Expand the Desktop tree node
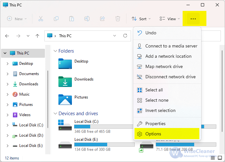The width and height of the screenshot is (225, 162). (7, 64)
